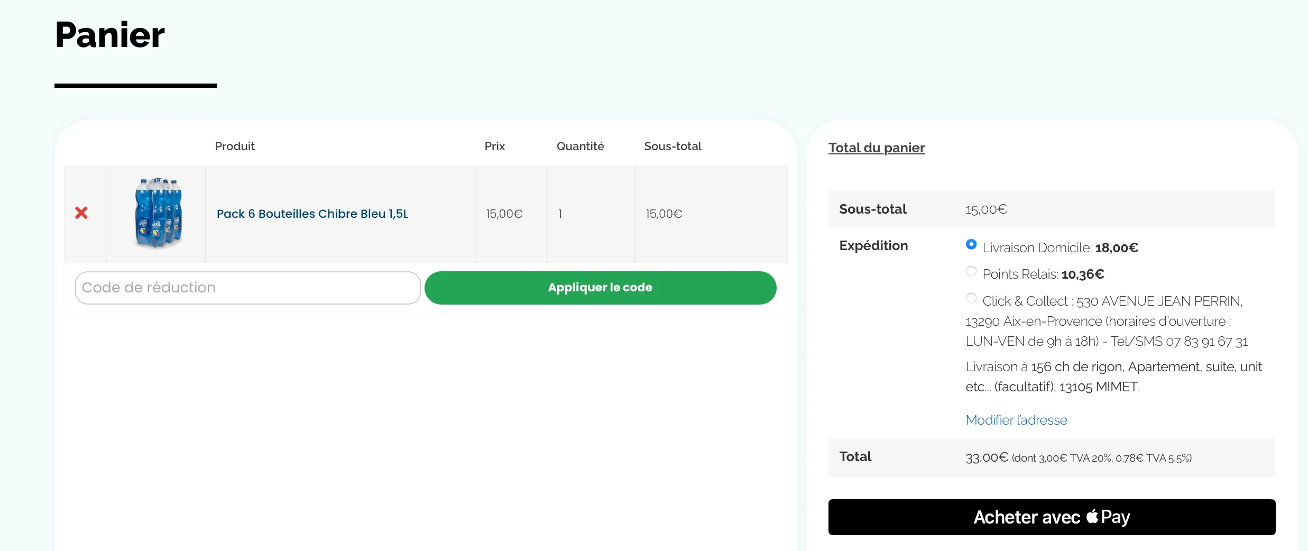
Task: Click the Expédition label
Action: tap(873, 245)
